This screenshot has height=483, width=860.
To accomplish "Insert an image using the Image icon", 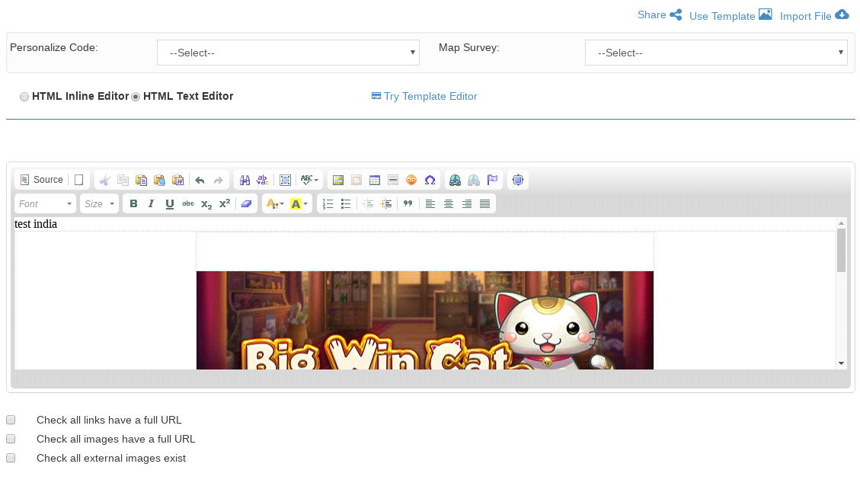I will (x=337, y=180).
